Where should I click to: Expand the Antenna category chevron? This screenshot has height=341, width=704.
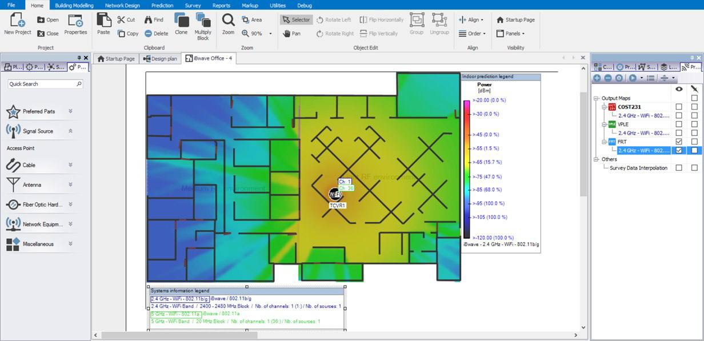tap(70, 184)
